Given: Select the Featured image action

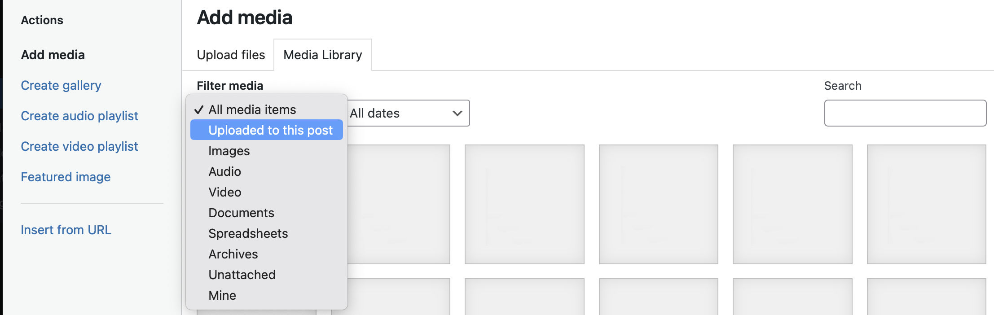Looking at the screenshot, I should [x=66, y=177].
